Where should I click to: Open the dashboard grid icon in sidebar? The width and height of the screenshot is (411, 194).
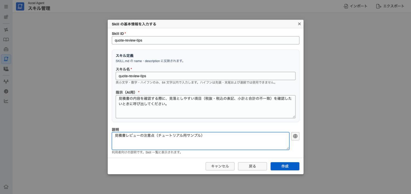click(6, 17)
